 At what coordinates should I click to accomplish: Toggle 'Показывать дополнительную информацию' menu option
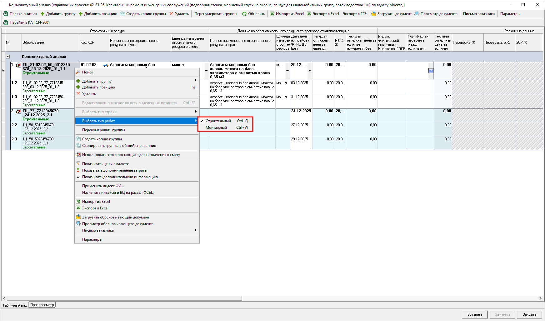click(120, 177)
